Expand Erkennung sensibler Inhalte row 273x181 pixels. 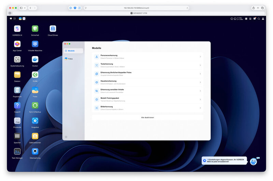(x=148, y=91)
